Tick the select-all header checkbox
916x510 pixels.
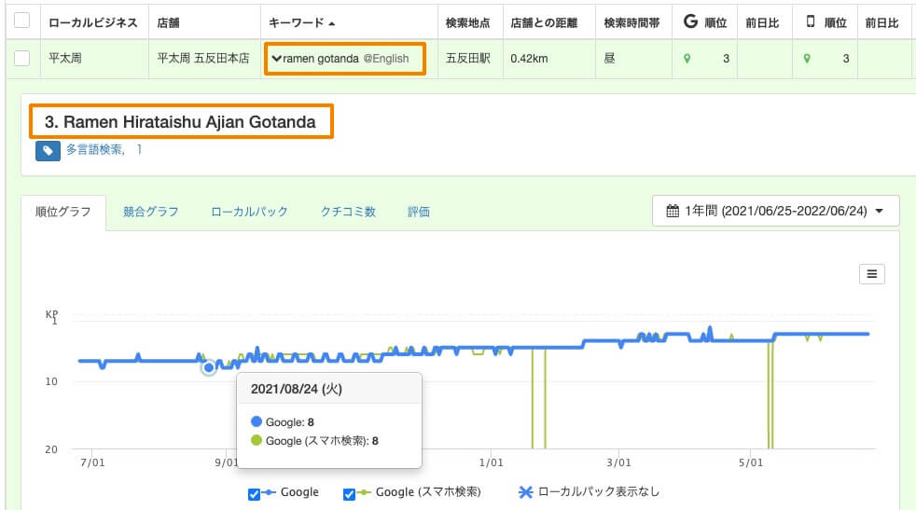[x=22, y=20]
